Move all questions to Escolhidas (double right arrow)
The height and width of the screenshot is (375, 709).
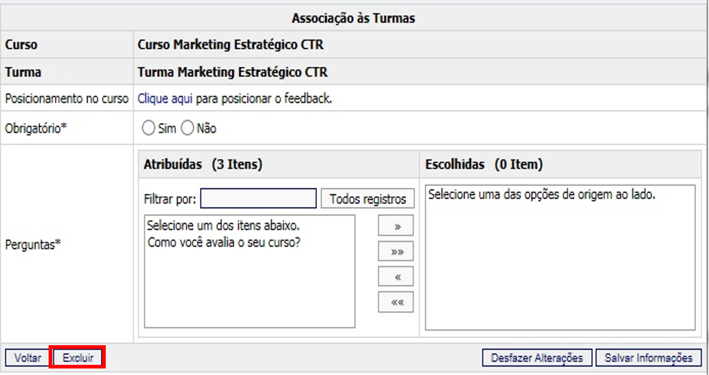pos(395,251)
